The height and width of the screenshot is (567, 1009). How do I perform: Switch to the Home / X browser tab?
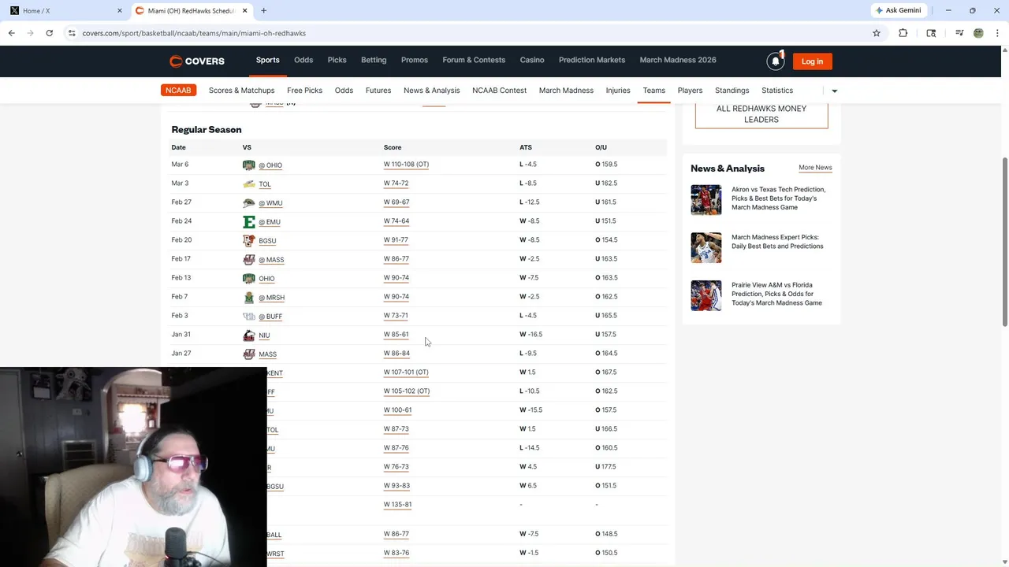point(65,10)
